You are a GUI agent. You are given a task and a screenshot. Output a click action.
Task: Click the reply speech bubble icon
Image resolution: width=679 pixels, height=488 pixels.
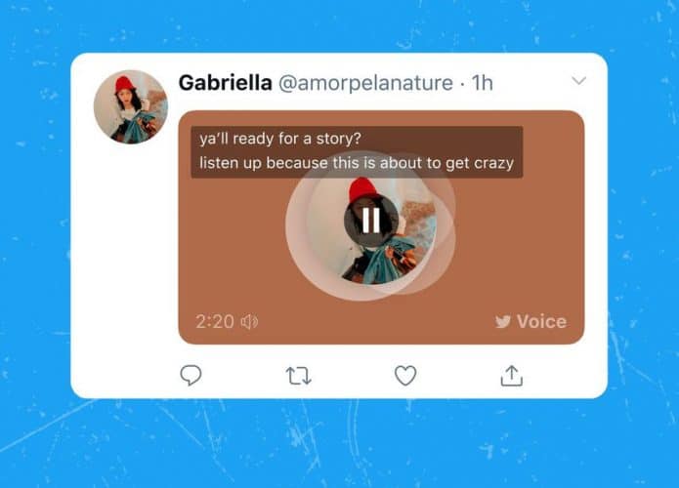click(x=191, y=375)
